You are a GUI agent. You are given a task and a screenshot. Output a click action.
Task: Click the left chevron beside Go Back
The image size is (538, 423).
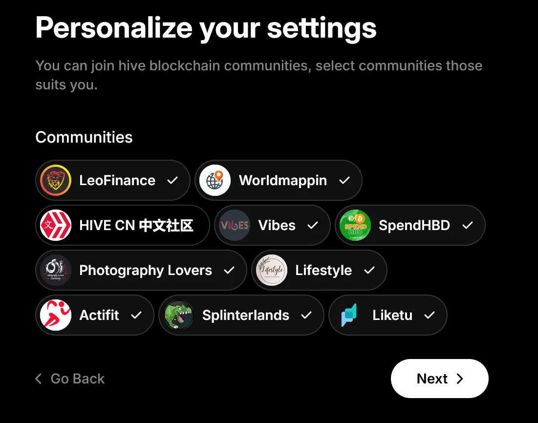tap(39, 379)
